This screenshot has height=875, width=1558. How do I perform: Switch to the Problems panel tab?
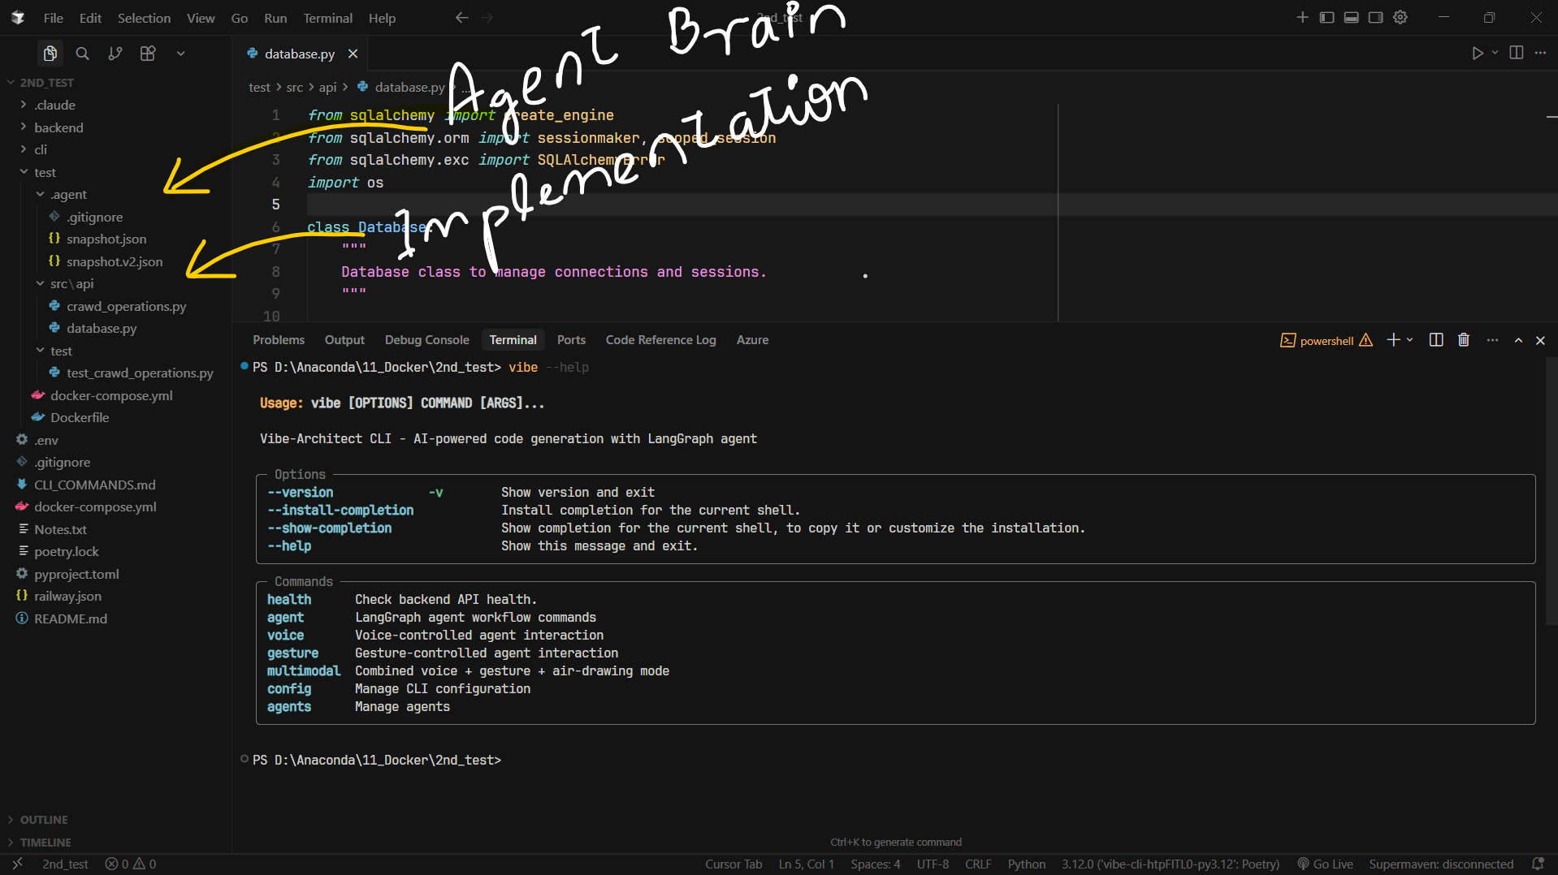(279, 340)
